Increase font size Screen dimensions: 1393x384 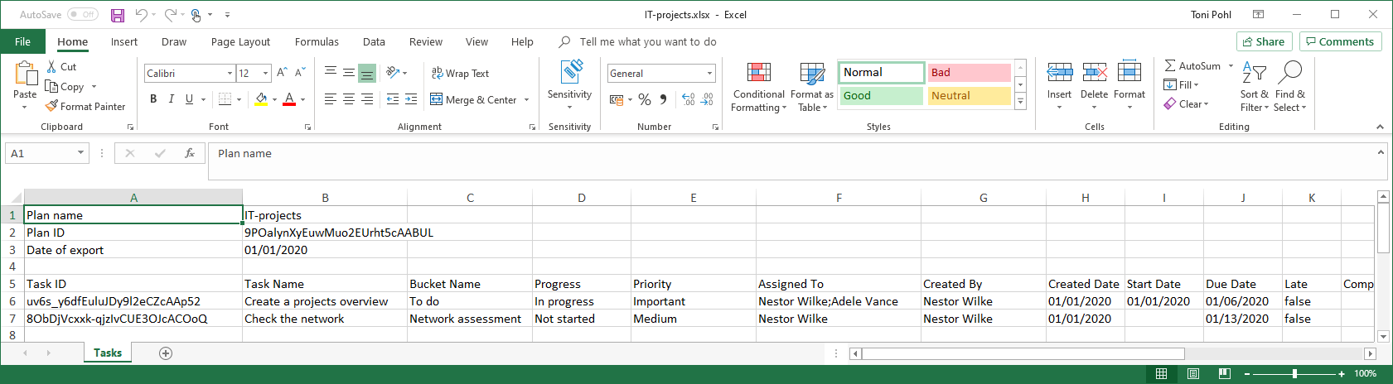[282, 73]
